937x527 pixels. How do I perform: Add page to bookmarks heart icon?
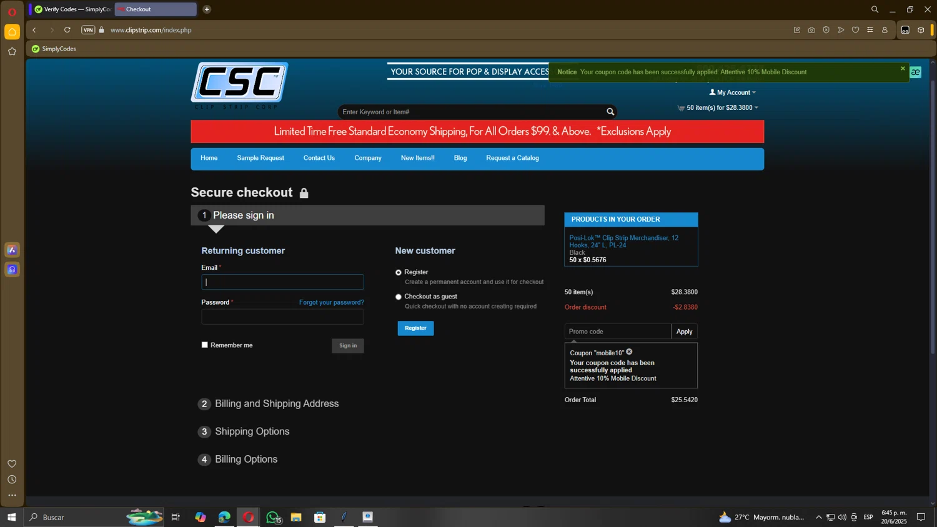tap(855, 30)
